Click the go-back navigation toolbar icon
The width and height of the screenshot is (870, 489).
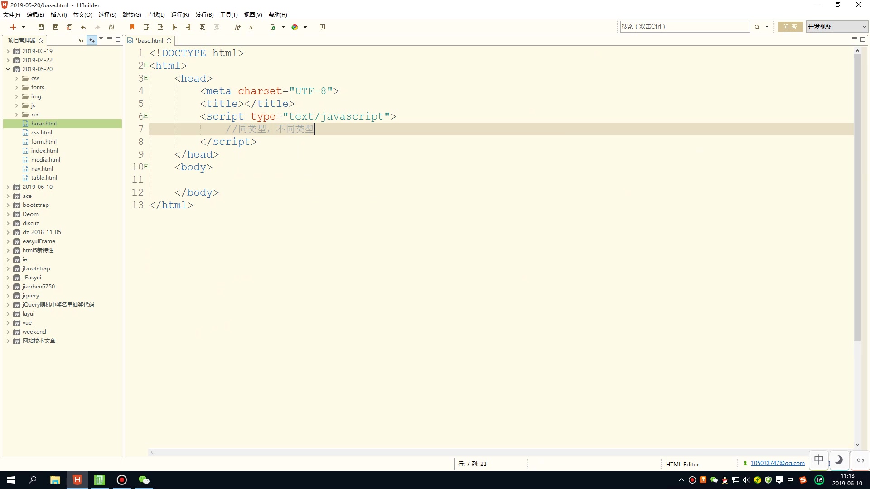203,27
